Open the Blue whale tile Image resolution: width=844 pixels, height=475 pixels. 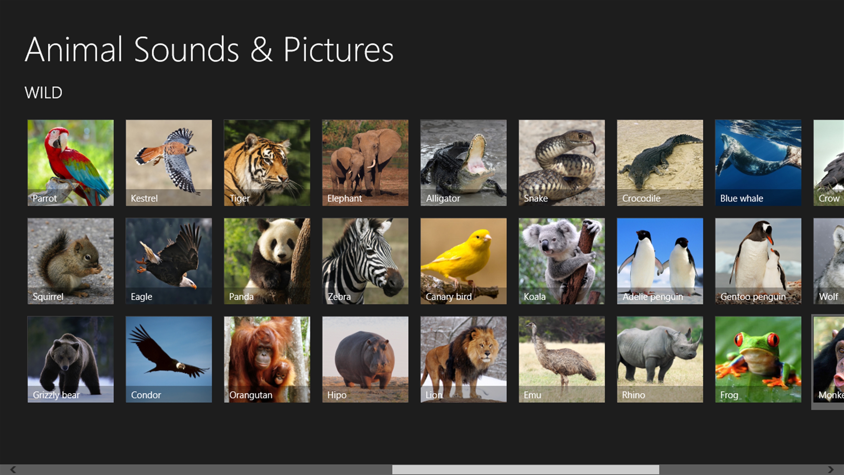(x=758, y=162)
